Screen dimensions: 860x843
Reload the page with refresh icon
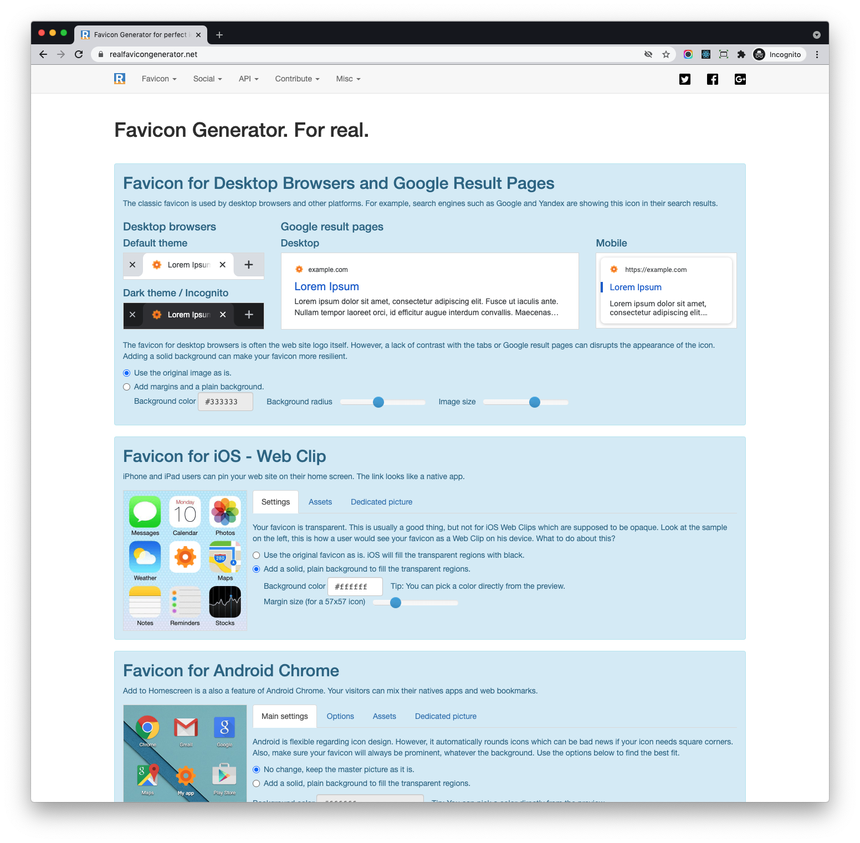click(x=79, y=54)
